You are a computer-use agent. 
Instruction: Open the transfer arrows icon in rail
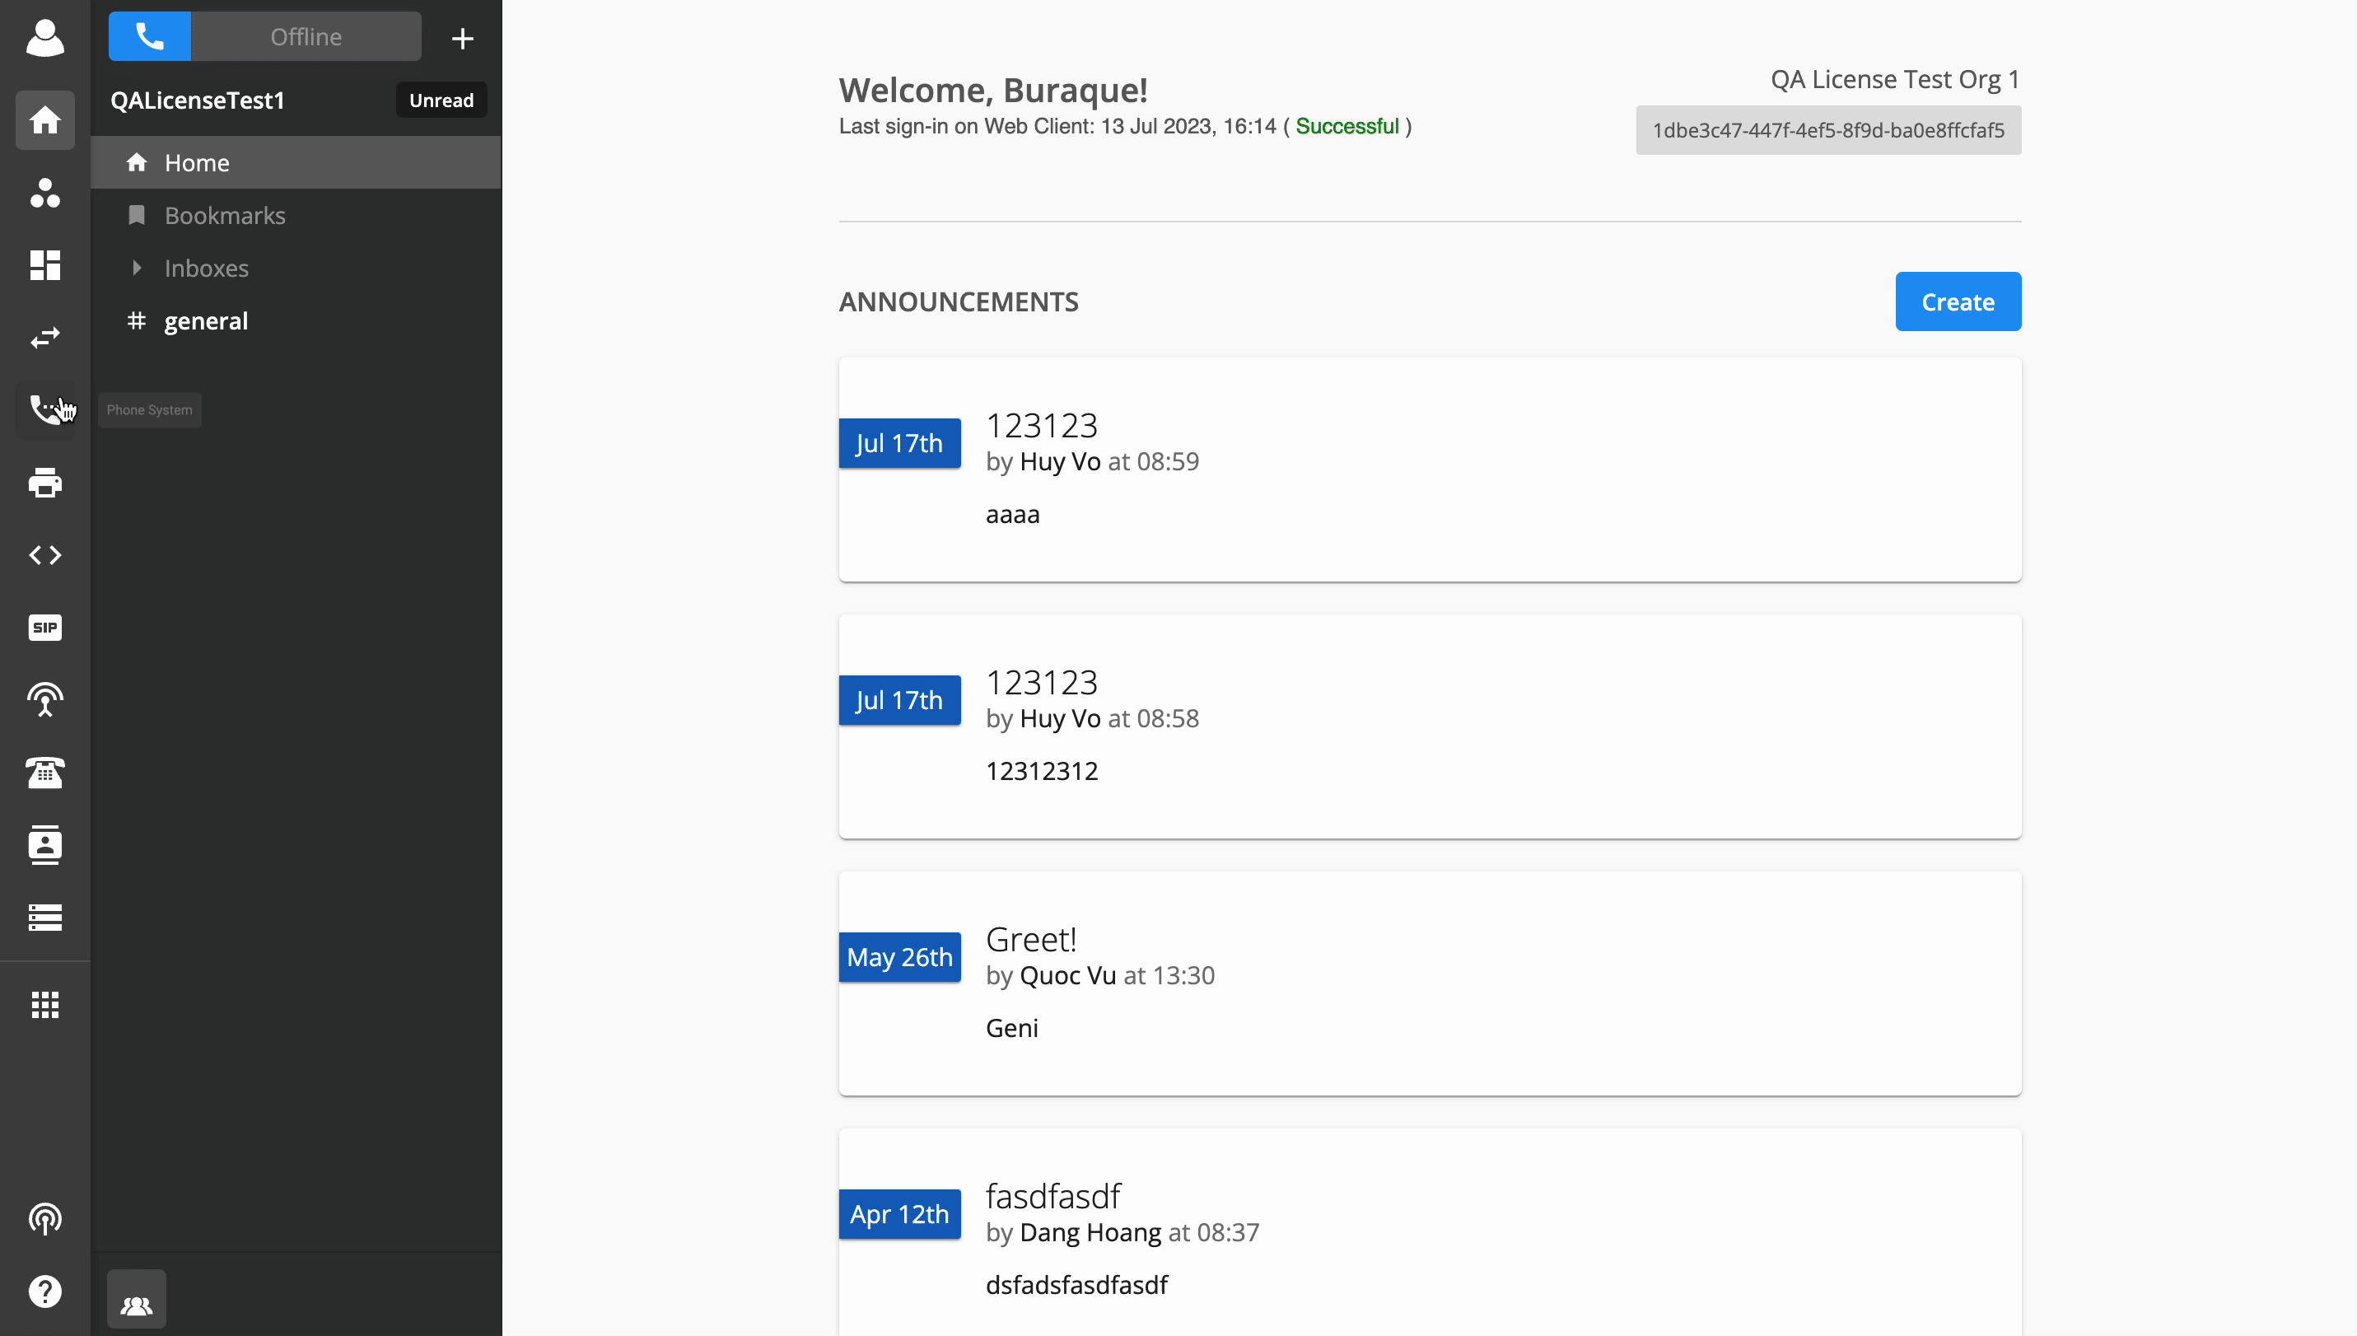click(x=45, y=338)
